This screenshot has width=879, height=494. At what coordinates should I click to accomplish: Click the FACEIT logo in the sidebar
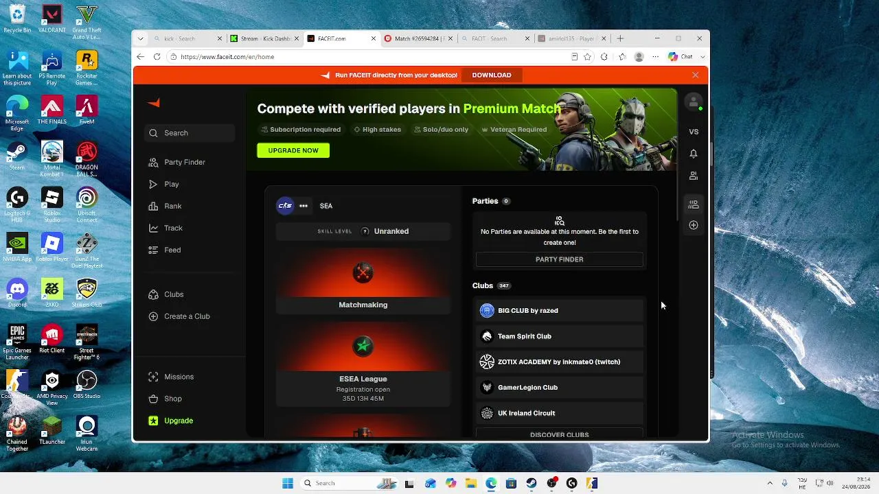(x=154, y=103)
